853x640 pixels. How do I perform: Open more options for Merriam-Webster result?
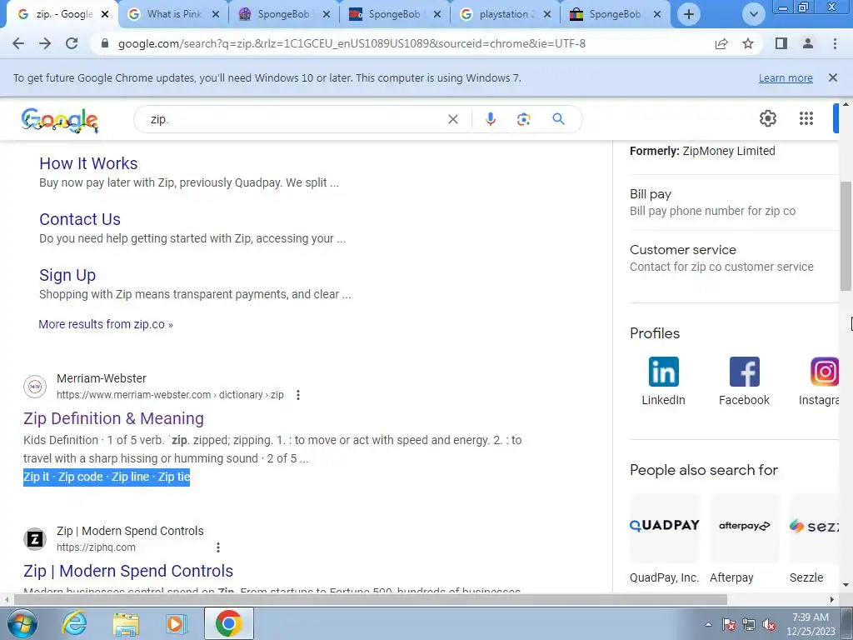click(x=297, y=395)
